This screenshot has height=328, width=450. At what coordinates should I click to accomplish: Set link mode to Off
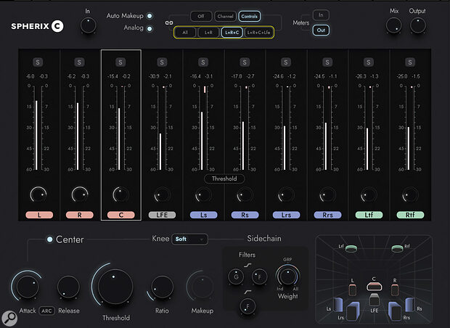pos(201,17)
